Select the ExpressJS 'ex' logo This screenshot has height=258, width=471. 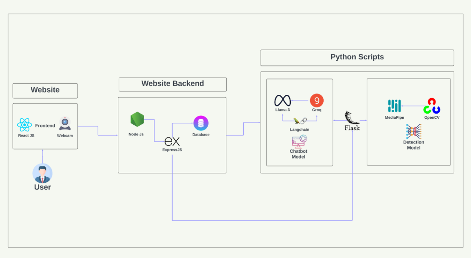click(x=172, y=141)
